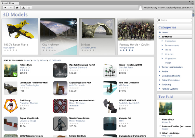Open the Fuel Pump thumbnail

[x=11, y=106]
